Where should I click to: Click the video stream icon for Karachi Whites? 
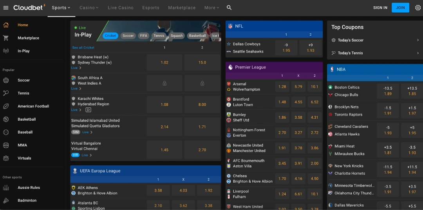[x=88, y=110]
